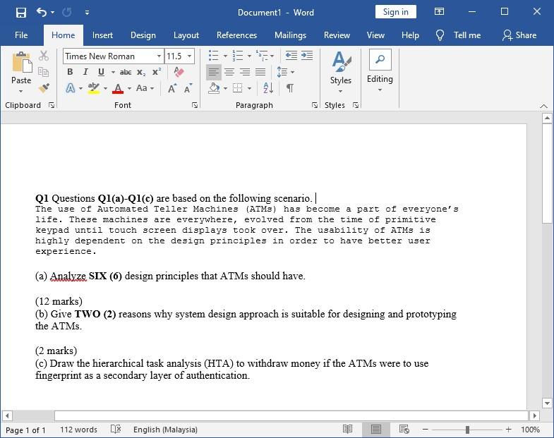
Task: Apply the red font color
Action: coord(118,88)
